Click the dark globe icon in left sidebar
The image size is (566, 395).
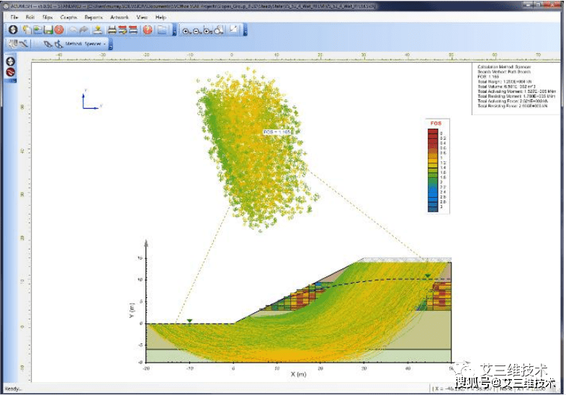point(11,63)
